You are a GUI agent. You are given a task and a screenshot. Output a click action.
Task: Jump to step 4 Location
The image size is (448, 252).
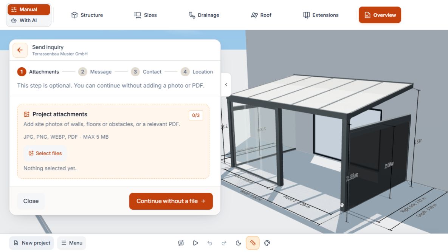click(x=197, y=72)
